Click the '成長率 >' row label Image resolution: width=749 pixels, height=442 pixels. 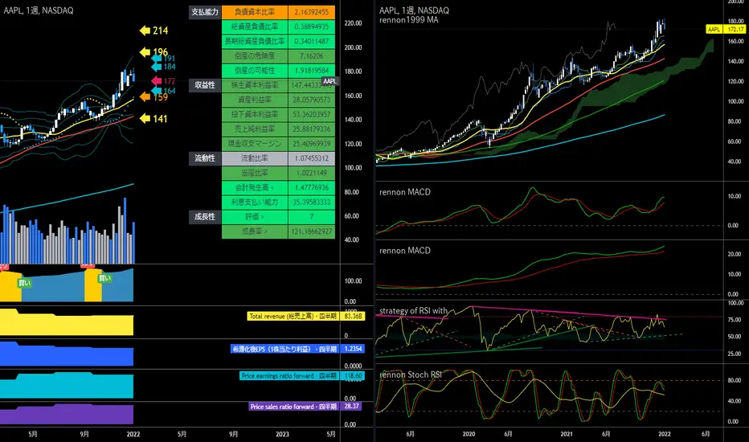pyautogui.click(x=255, y=231)
